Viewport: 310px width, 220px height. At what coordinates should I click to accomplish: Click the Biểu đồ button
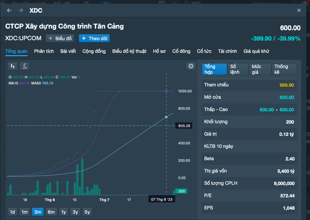click(60, 38)
